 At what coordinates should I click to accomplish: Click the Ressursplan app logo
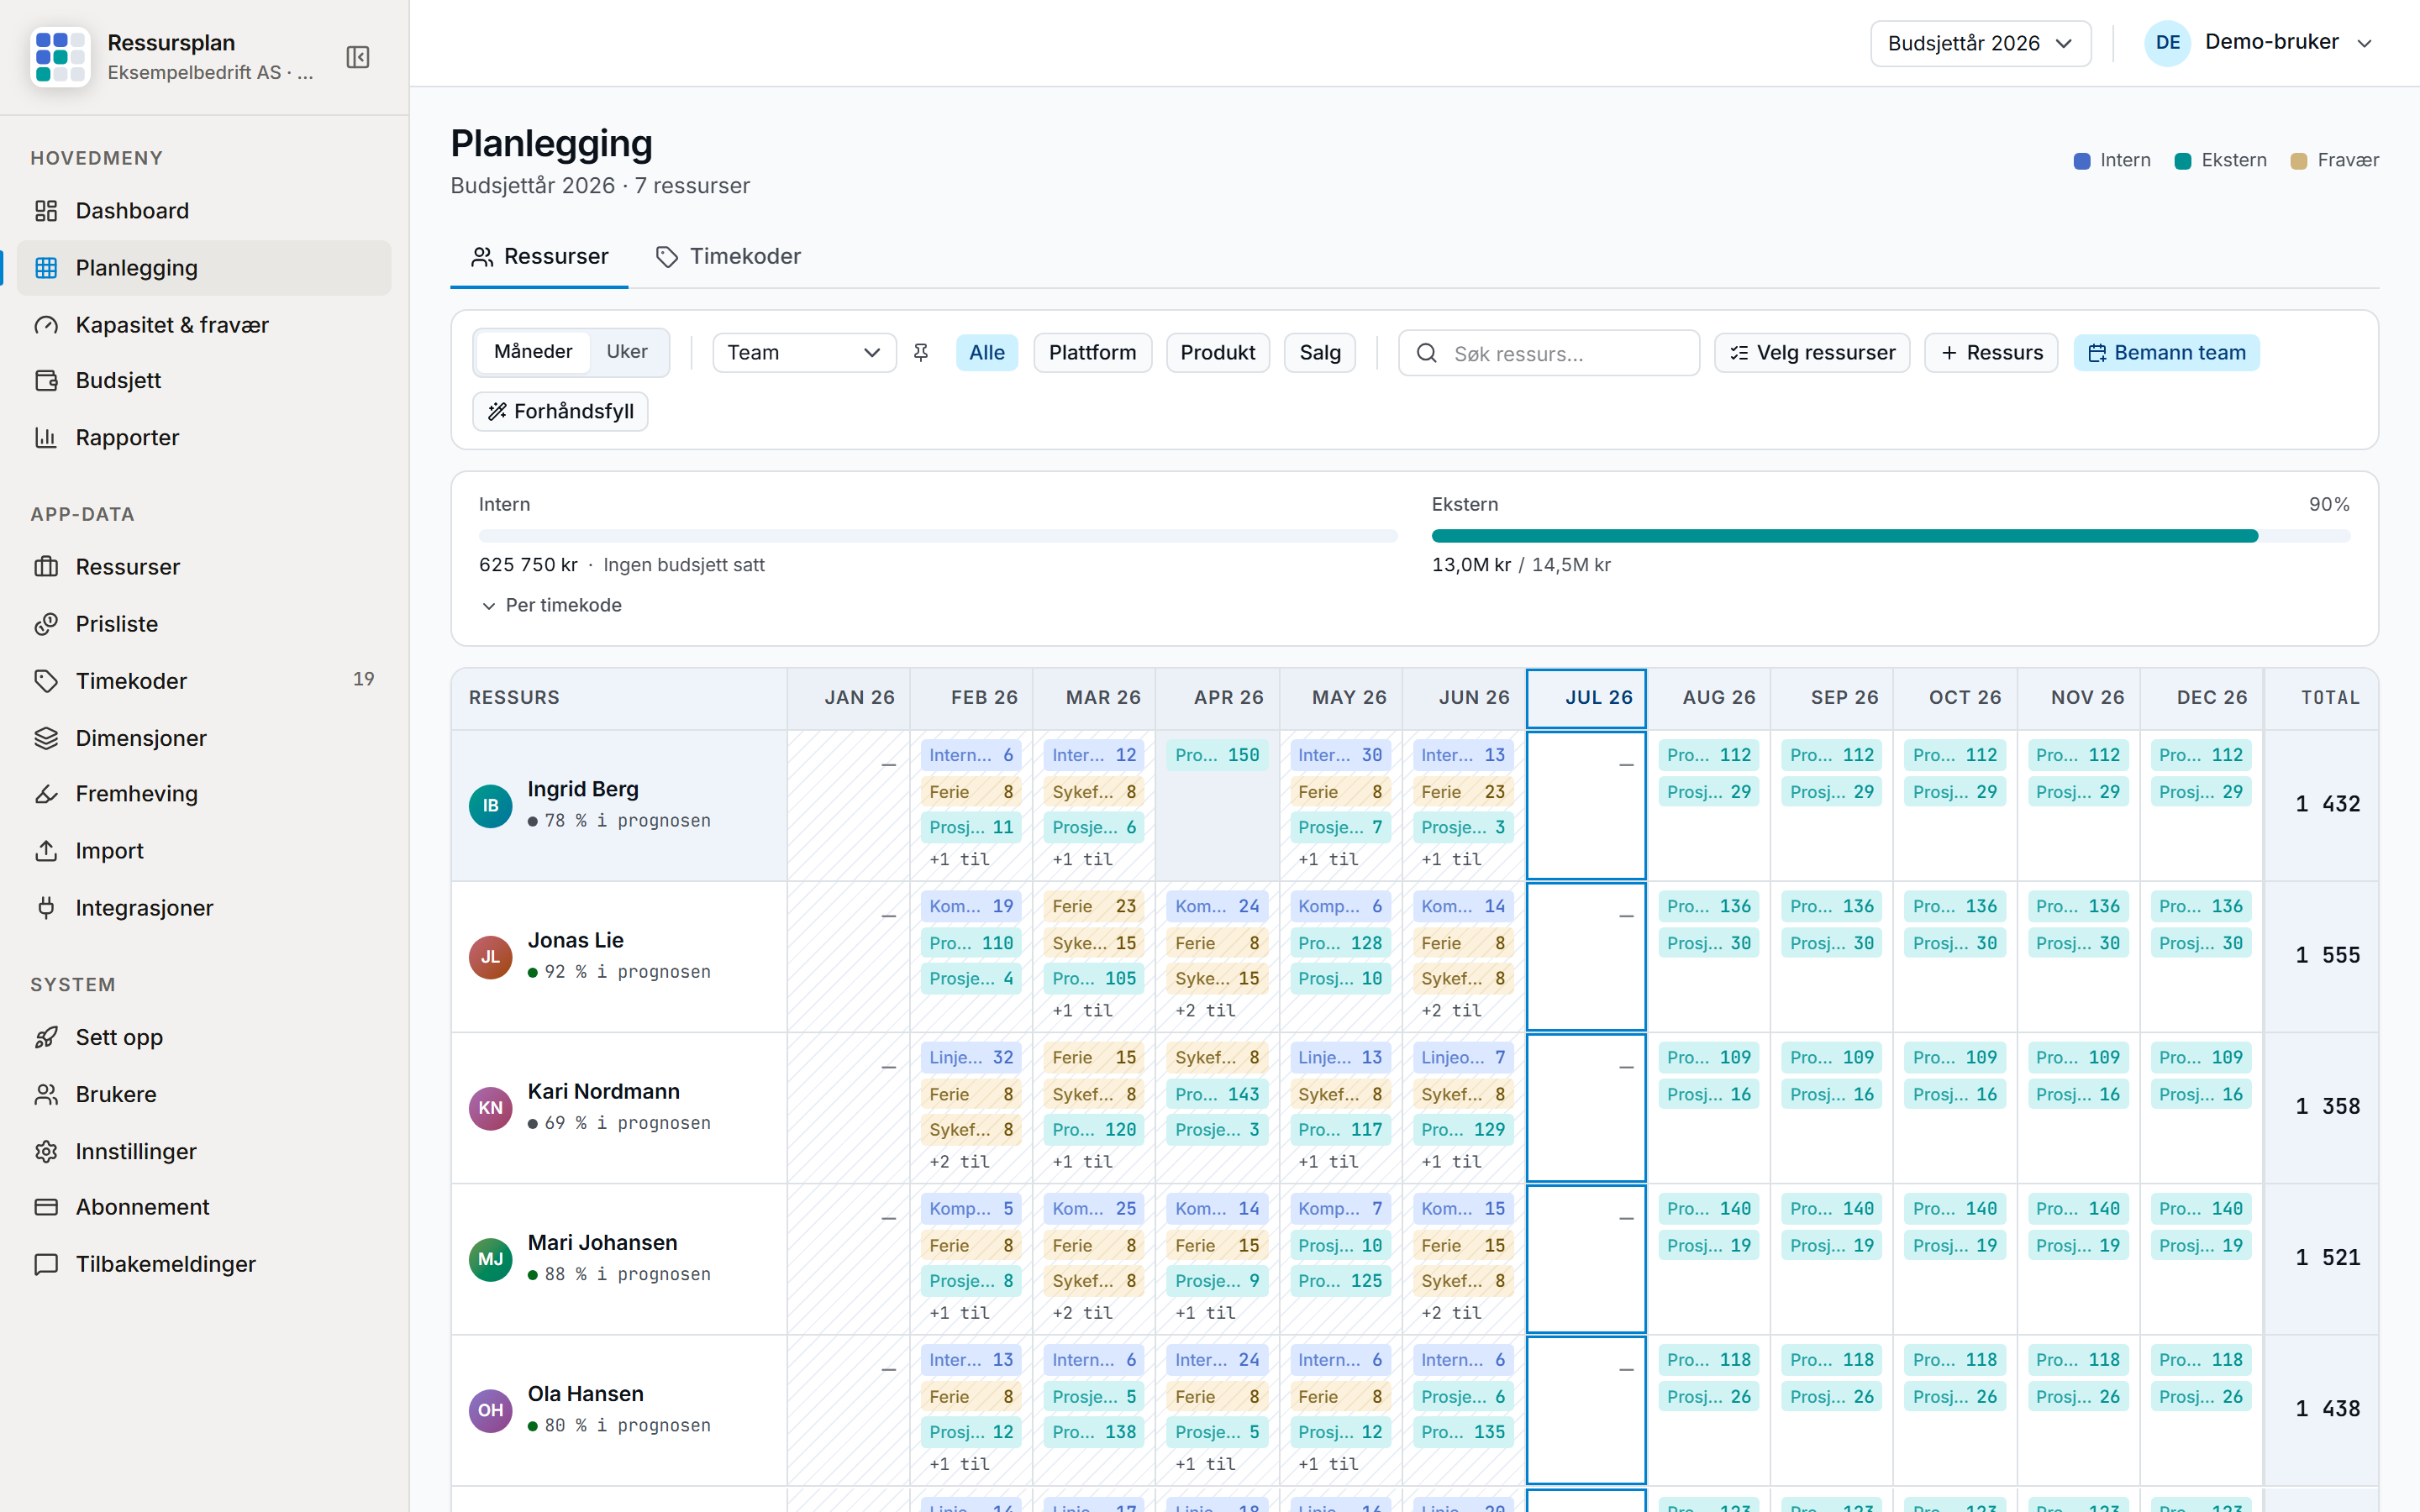(x=60, y=57)
